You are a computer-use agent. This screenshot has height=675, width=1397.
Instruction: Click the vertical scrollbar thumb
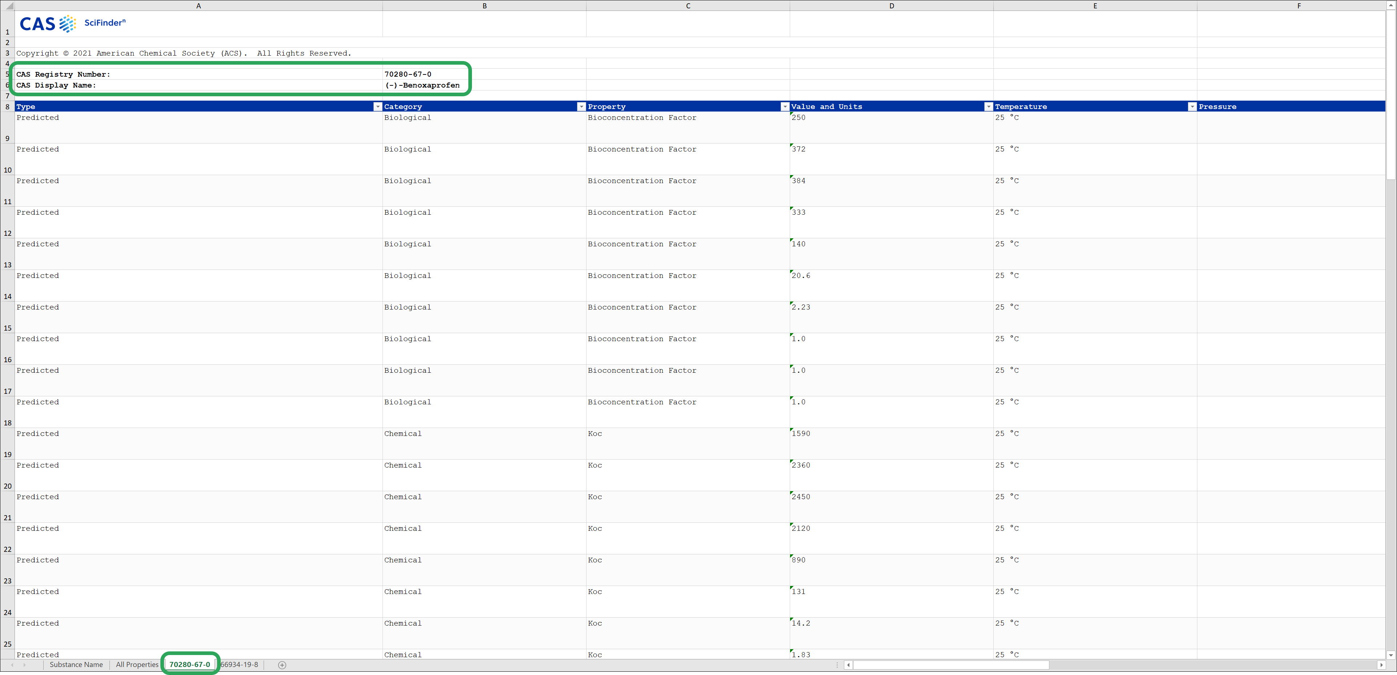tap(1392, 95)
